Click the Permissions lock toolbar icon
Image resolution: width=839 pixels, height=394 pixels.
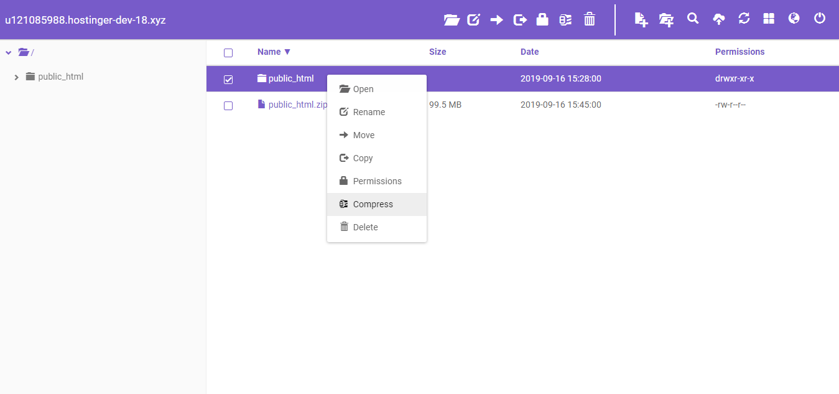[542, 20]
